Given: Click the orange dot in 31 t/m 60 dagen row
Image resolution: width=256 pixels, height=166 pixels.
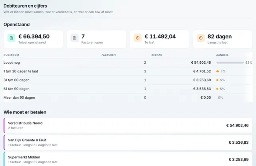Looking at the screenshot, I should click(217, 80).
